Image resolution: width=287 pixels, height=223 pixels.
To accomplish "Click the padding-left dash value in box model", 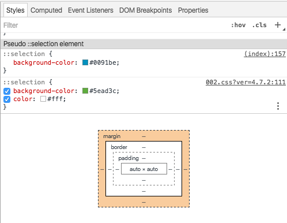I will point(117,169).
